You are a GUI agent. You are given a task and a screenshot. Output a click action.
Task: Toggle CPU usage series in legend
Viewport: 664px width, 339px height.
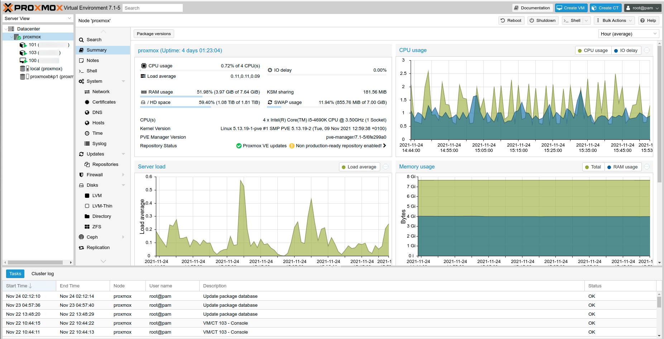coord(593,51)
